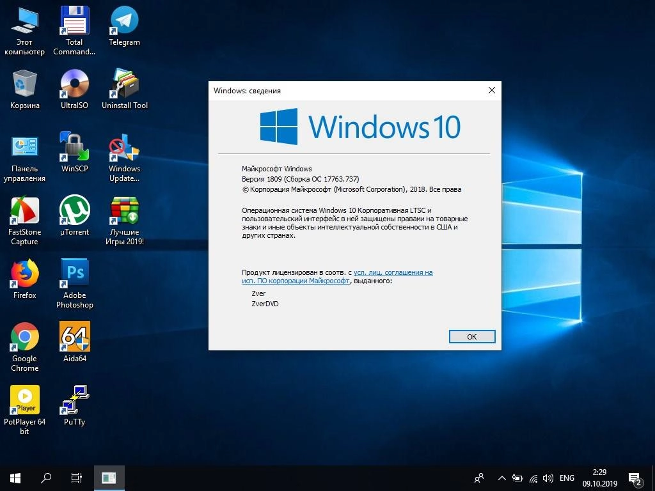This screenshot has height=491, width=655.
Task: Change the ENG input language indicator
Action: pyautogui.click(x=567, y=478)
